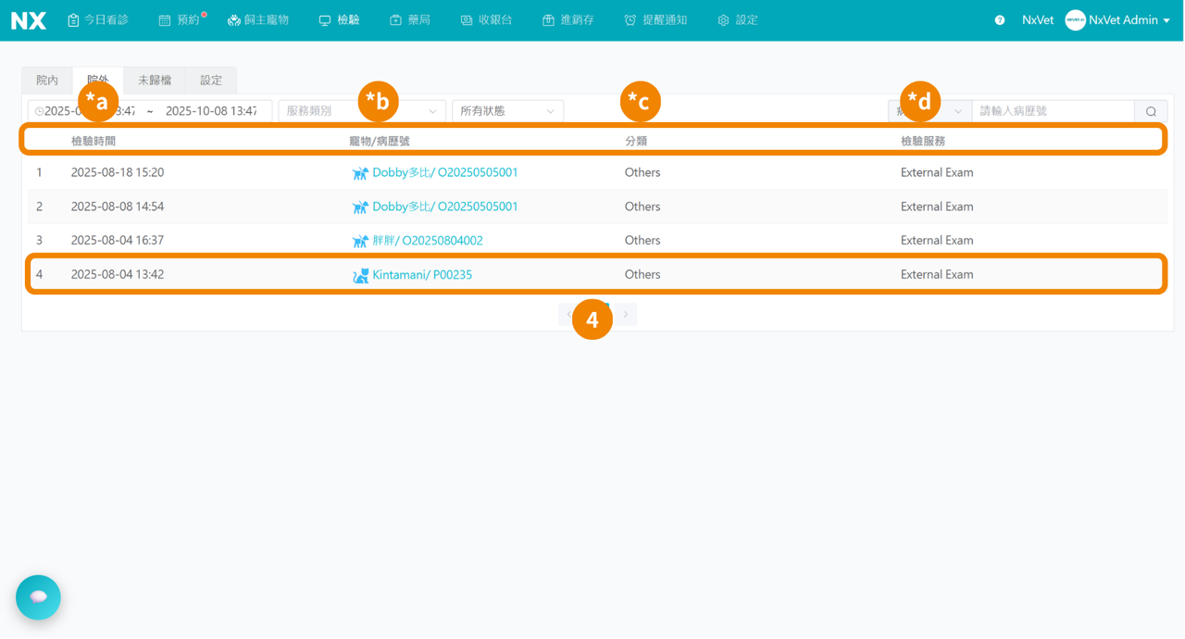Screen dimensions: 1185x639
Task: Open Dobby多比 link in the 2025-08-18 row
Action: click(x=445, y=173)
